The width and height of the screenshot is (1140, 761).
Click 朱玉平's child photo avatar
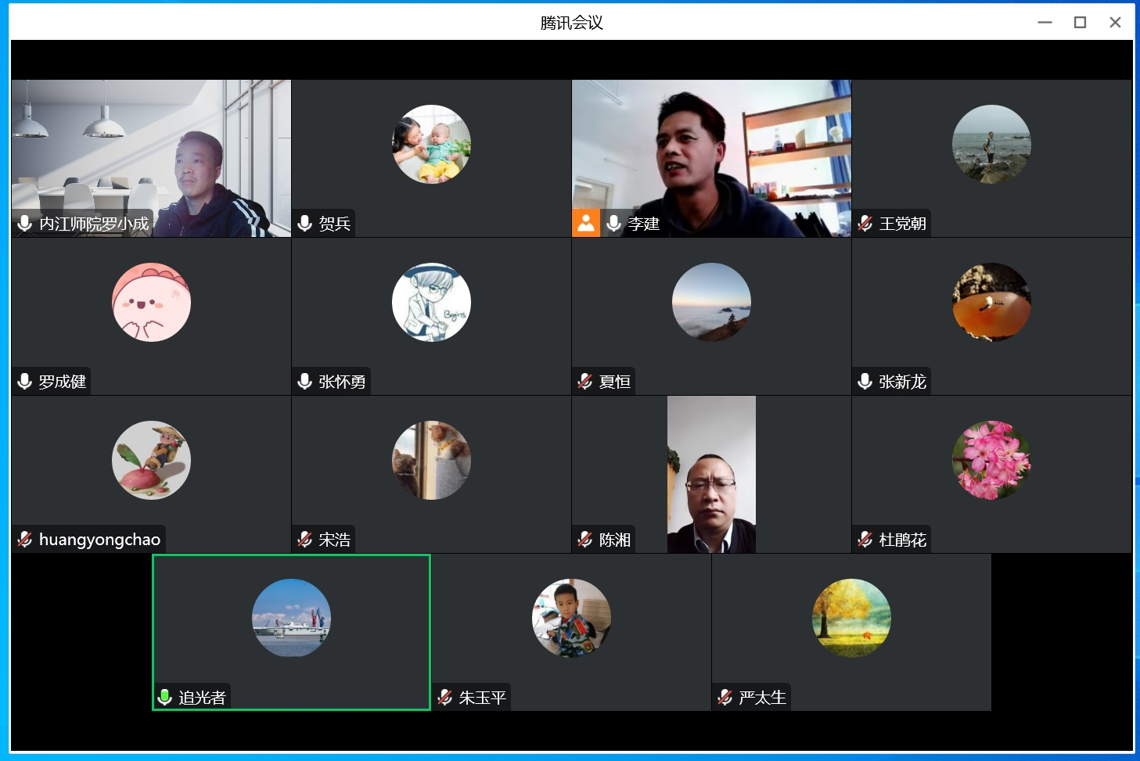[571, 618]
